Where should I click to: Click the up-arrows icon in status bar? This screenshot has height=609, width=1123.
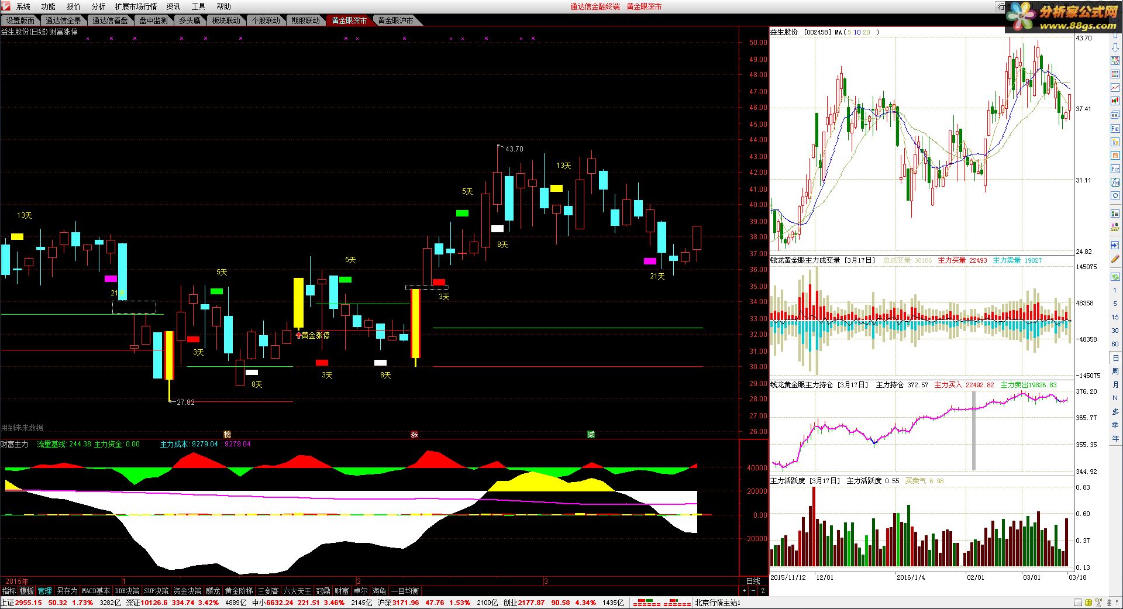tap(1109, 603)
